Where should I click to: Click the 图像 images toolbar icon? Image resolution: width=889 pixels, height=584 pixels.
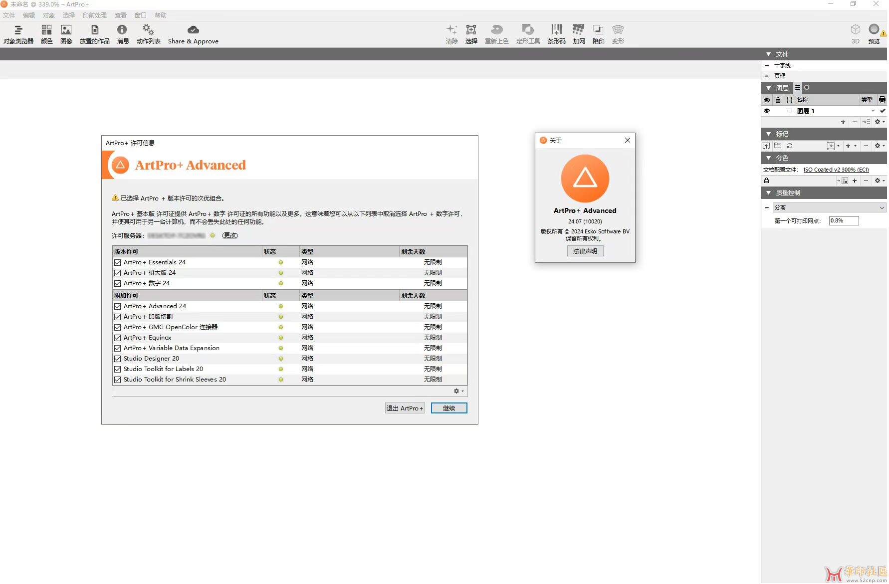click(66, 35)
